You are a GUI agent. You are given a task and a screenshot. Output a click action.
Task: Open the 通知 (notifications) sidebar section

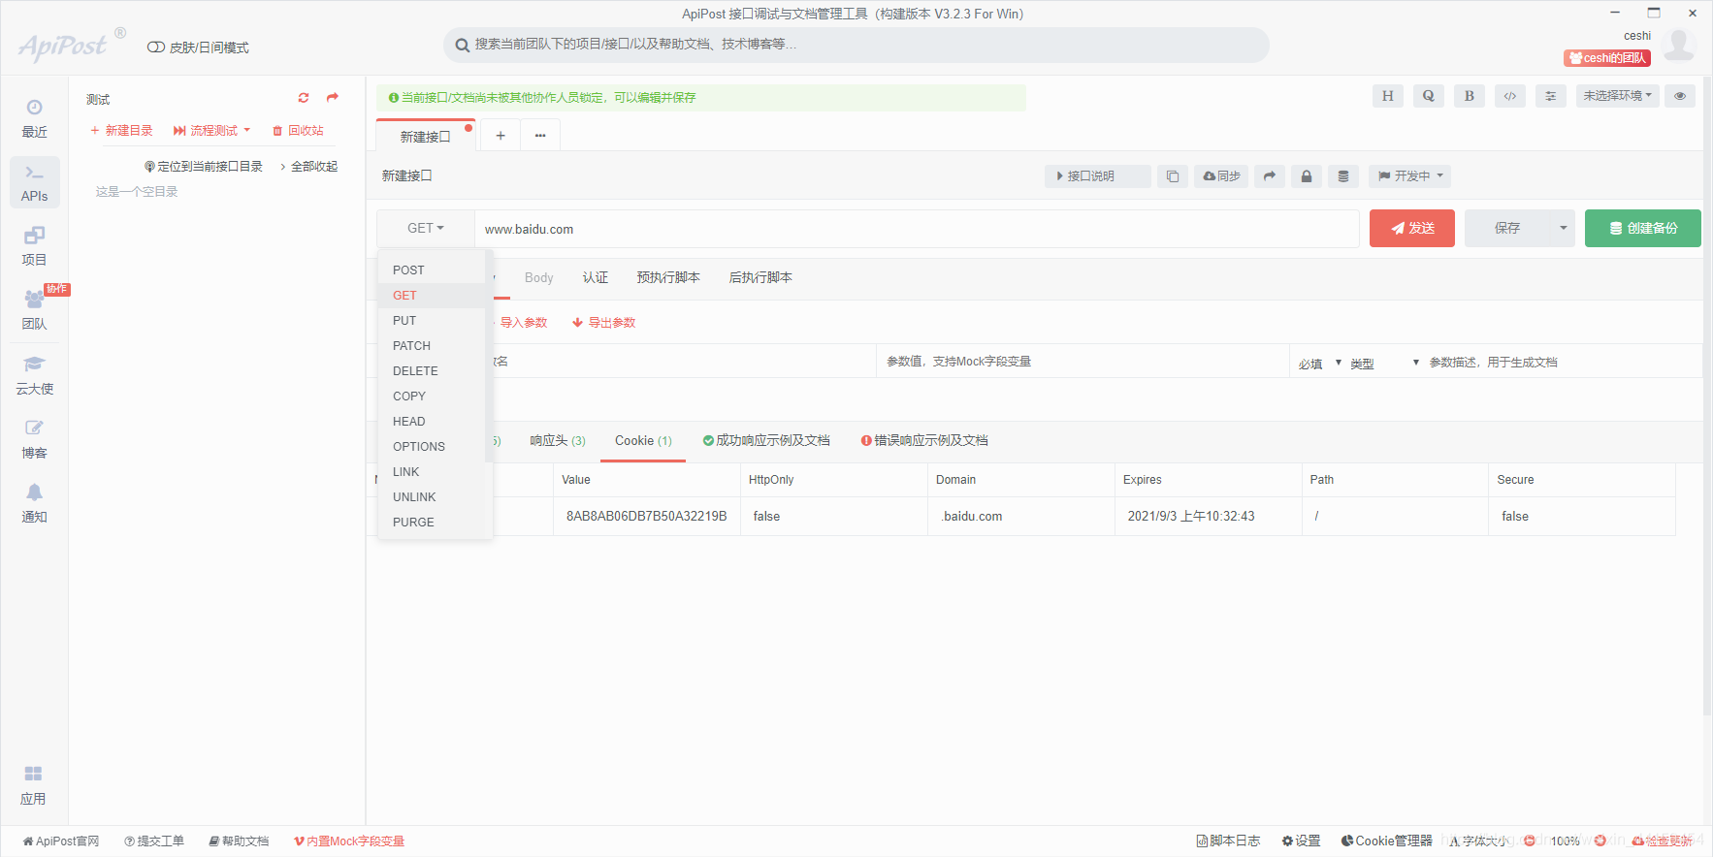pos(34,503)
